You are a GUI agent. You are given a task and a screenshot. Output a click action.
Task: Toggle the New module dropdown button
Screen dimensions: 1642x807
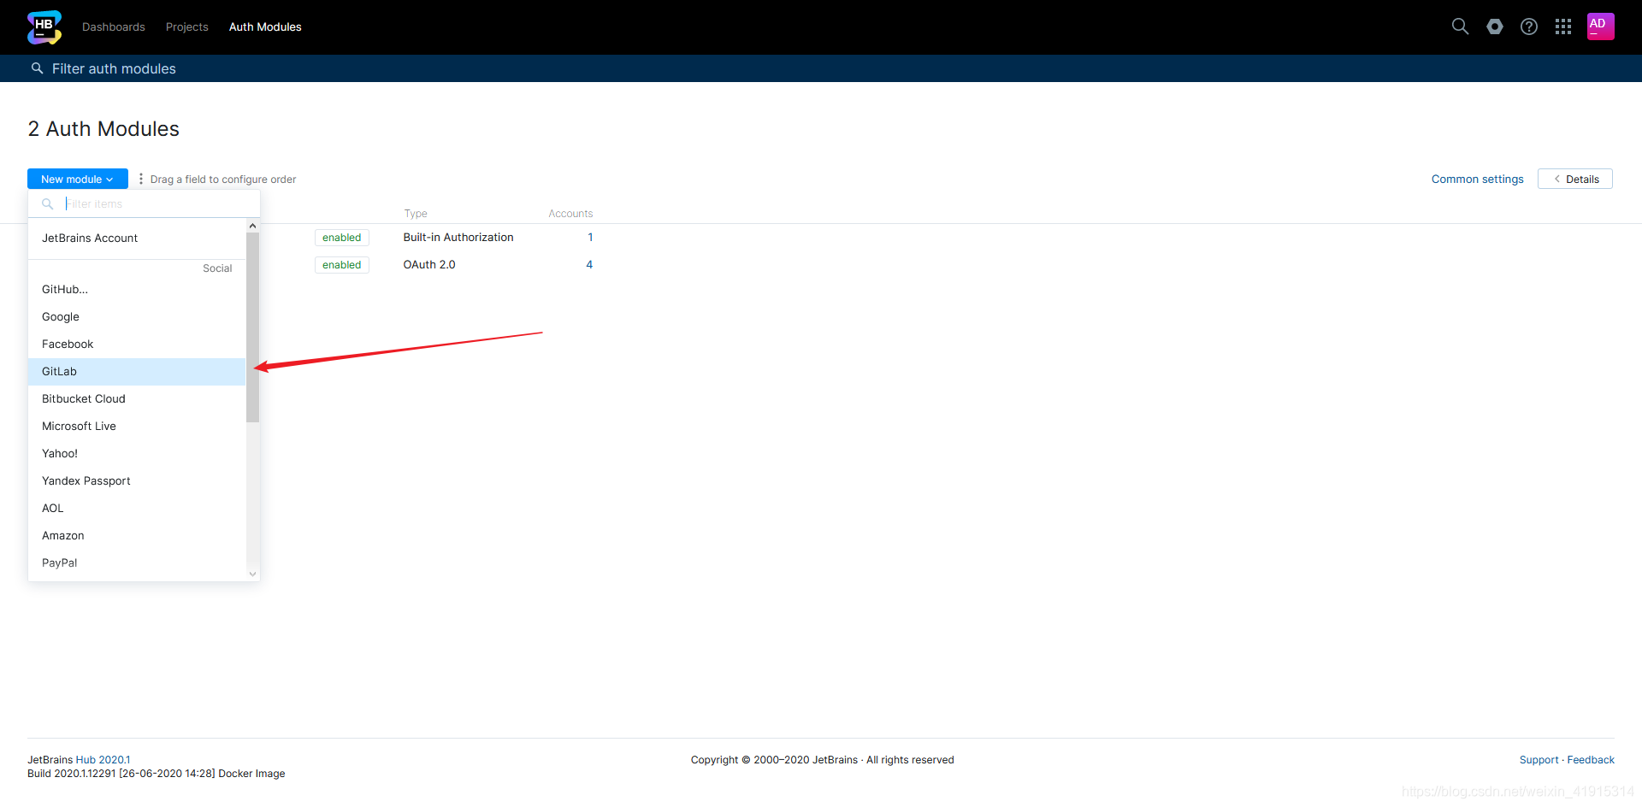coord(78,179)
